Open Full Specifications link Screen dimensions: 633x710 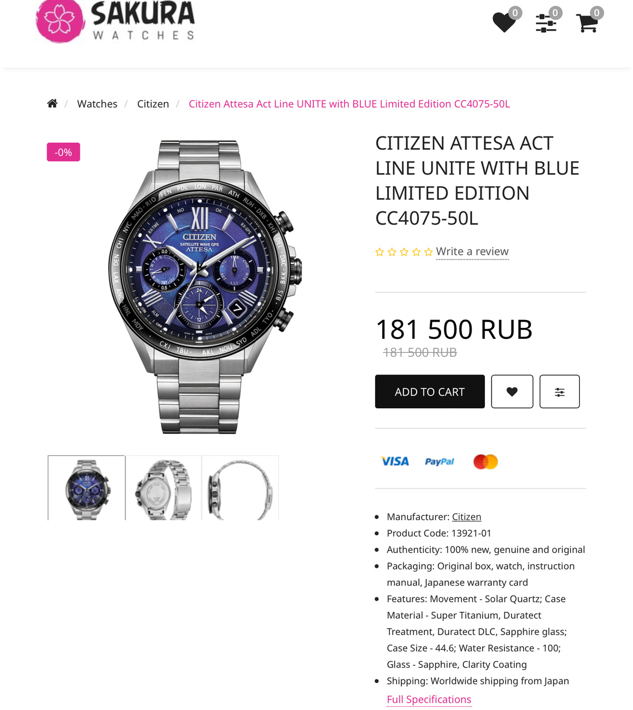[x=429, y=699]
